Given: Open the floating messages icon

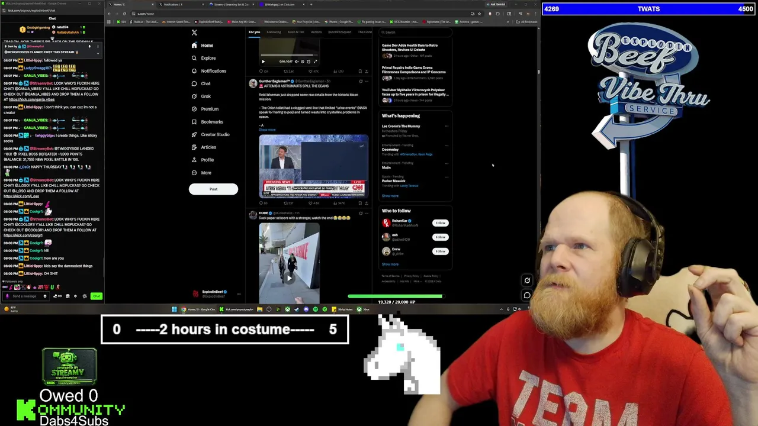Looking at the screenshot, I should pos(527,295).
